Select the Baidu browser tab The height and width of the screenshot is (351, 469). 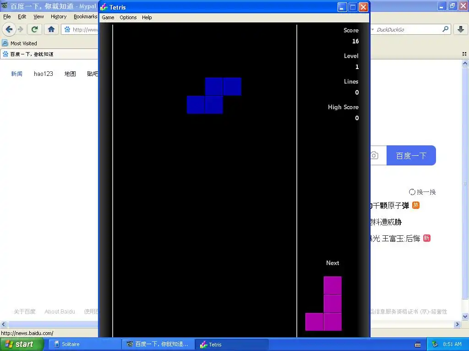49,54
